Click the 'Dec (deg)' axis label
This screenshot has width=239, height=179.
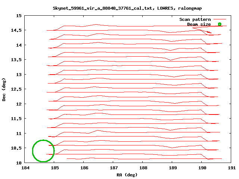point(4,89)
